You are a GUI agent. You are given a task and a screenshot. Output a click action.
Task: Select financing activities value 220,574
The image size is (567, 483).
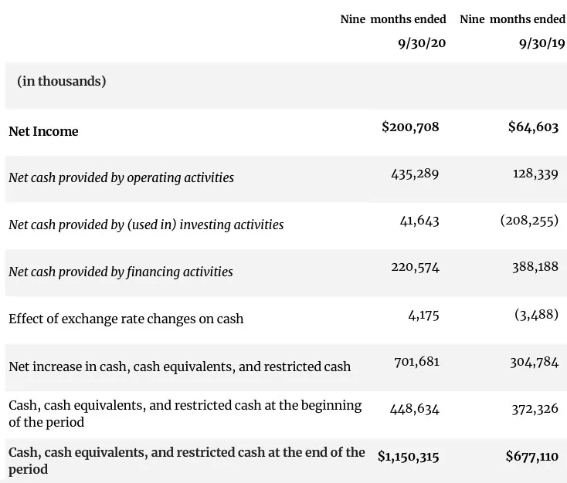415,267
